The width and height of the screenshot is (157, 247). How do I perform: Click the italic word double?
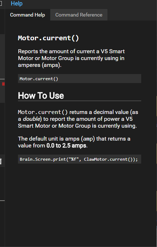point(31,119)
